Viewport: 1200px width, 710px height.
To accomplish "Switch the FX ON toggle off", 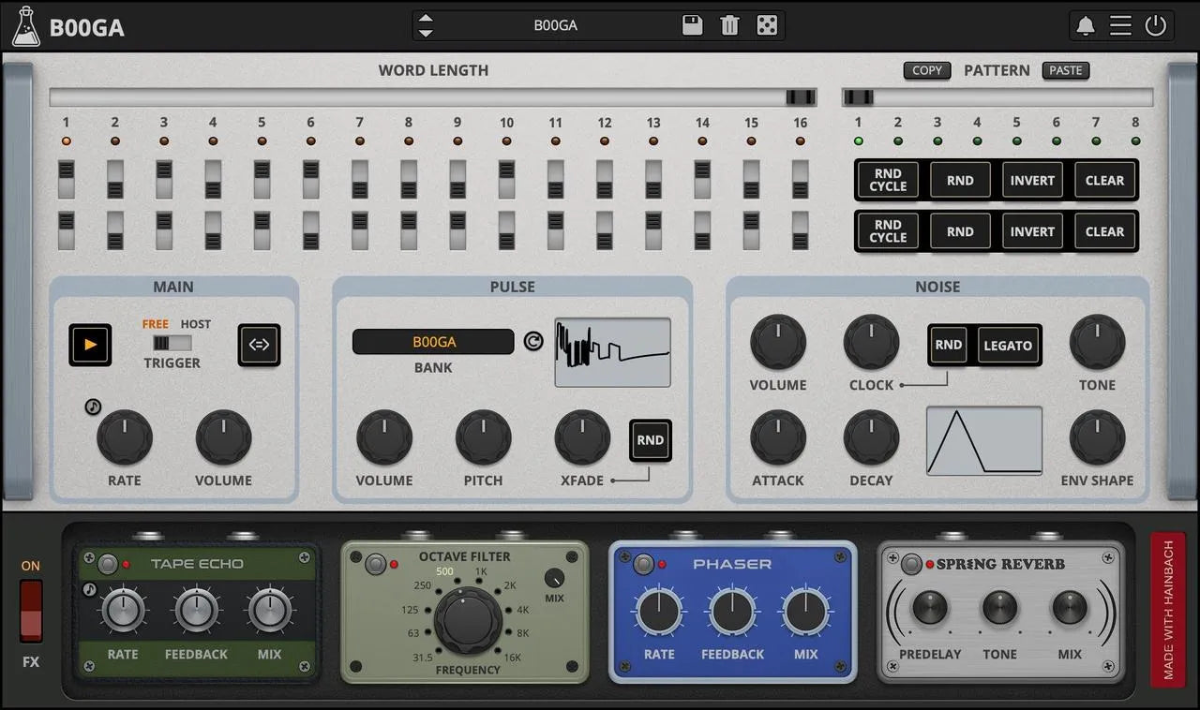I will [x=29, y=610].
